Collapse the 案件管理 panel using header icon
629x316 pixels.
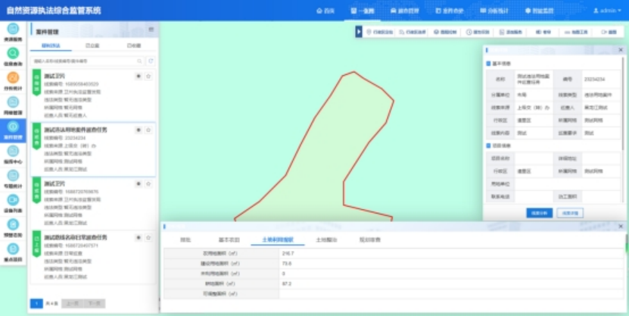coord(151,30)
